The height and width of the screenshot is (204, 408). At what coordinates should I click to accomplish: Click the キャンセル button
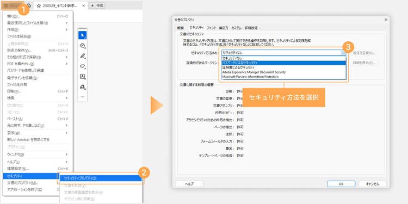(x=372, y=184)
